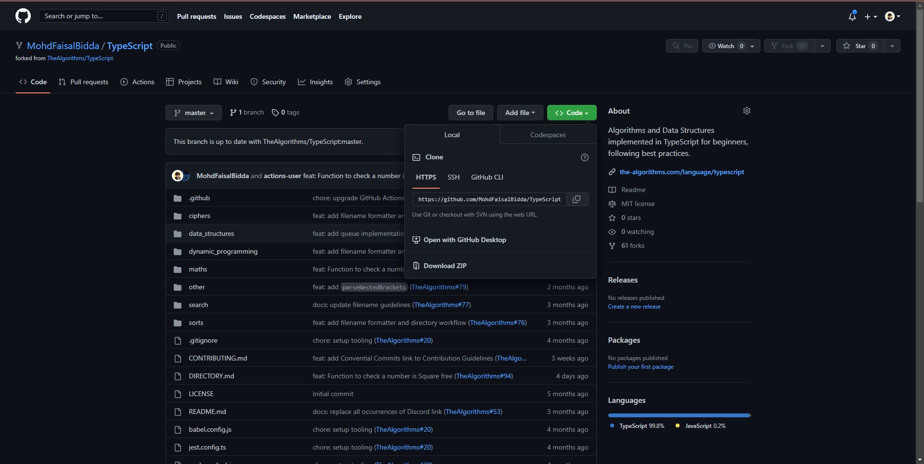Screen dimensions: 924x464
Task: Expand the Add file dropdown
Action: pos(520,113)
